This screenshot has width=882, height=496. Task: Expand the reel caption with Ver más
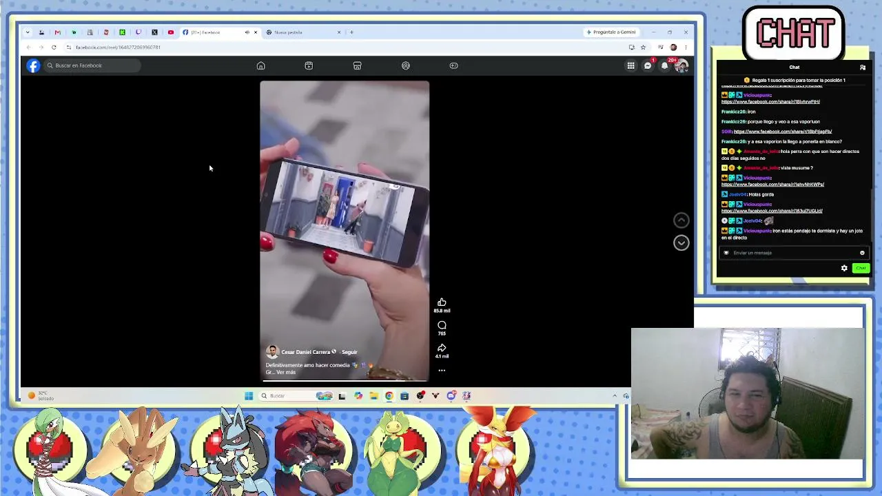(286, 372)
